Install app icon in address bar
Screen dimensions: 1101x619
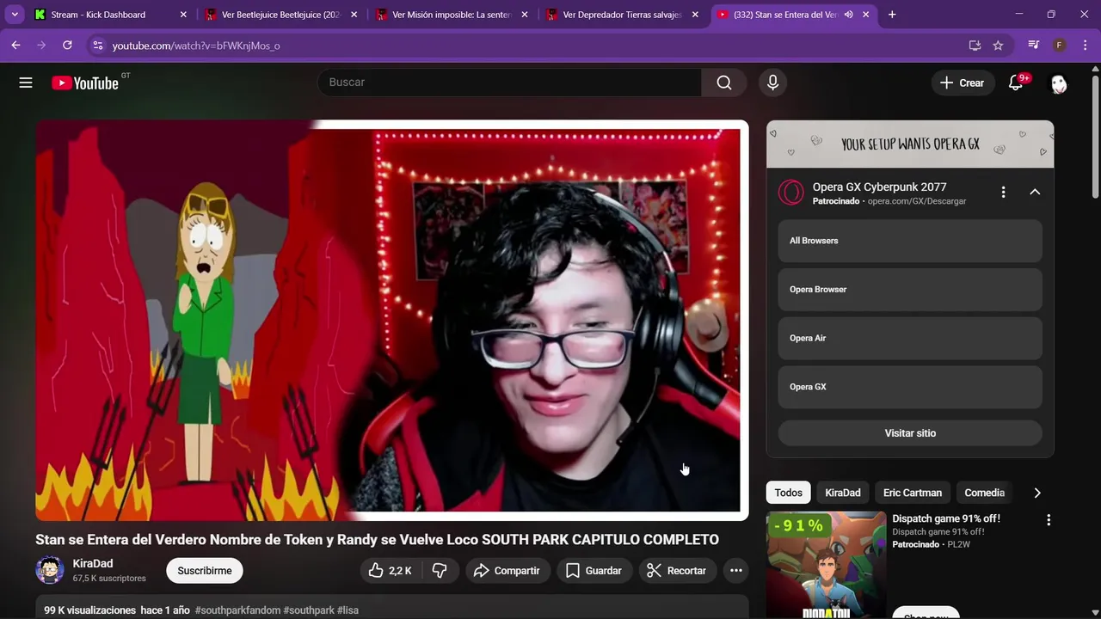click(975, 45)
